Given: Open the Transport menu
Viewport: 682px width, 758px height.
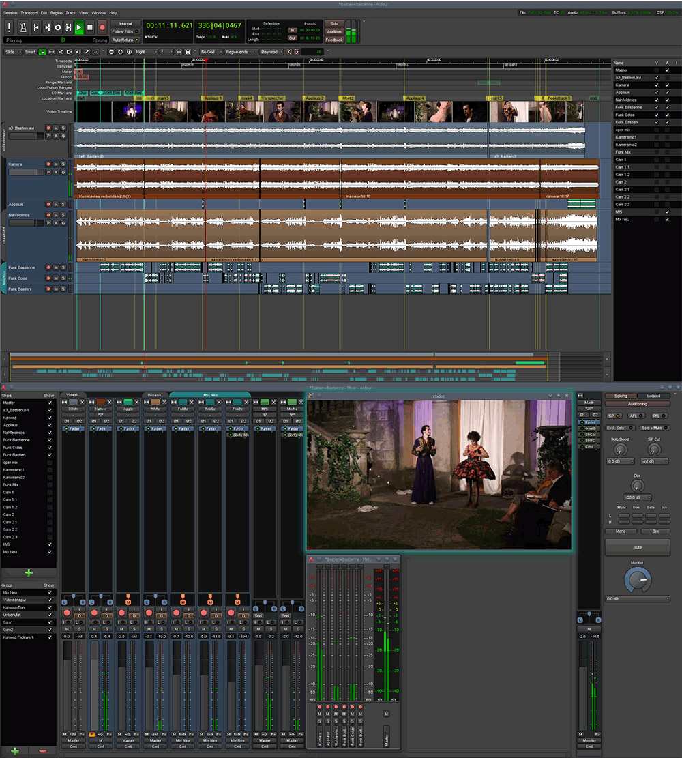Looking at the screenshot, I should [29, 13].
